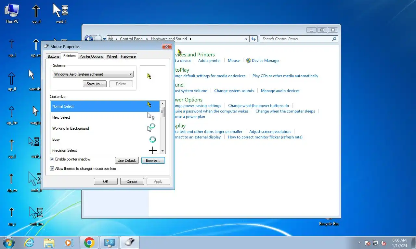Click Customize list scroll down arrow
This screenshot has height=249, width=416.
tap(162, 151)
